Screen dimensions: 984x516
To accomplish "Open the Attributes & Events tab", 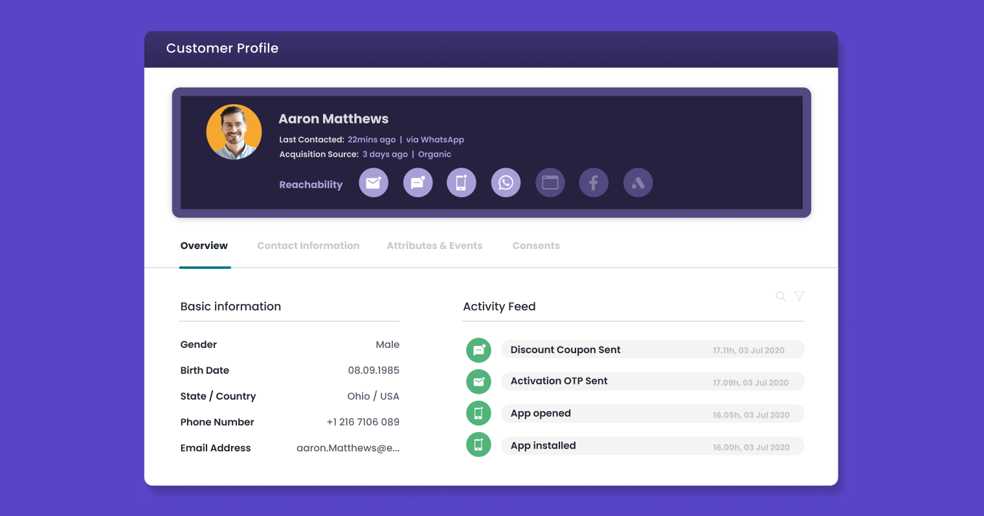I will point(434,246).
